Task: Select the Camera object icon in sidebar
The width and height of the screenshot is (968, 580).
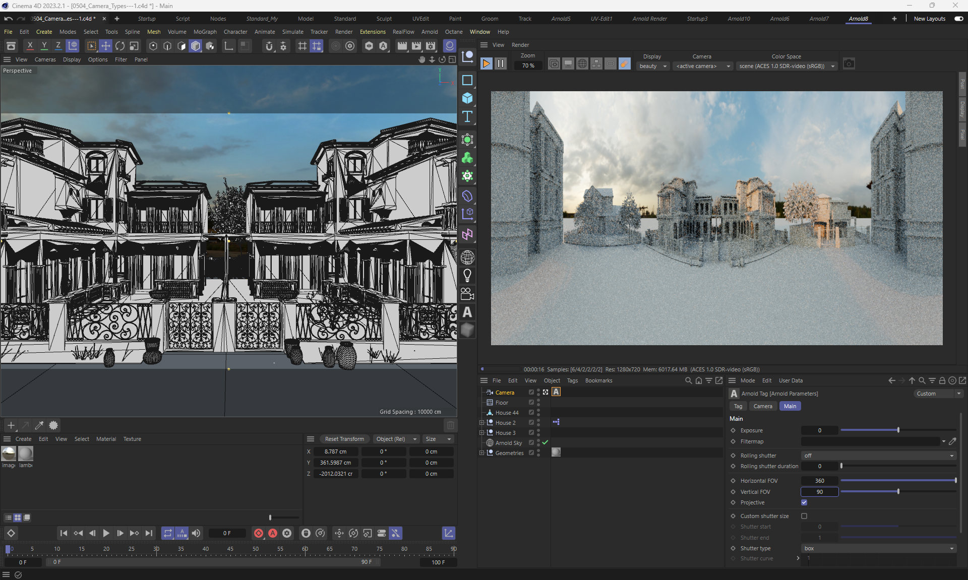Action: click(467, 294)
